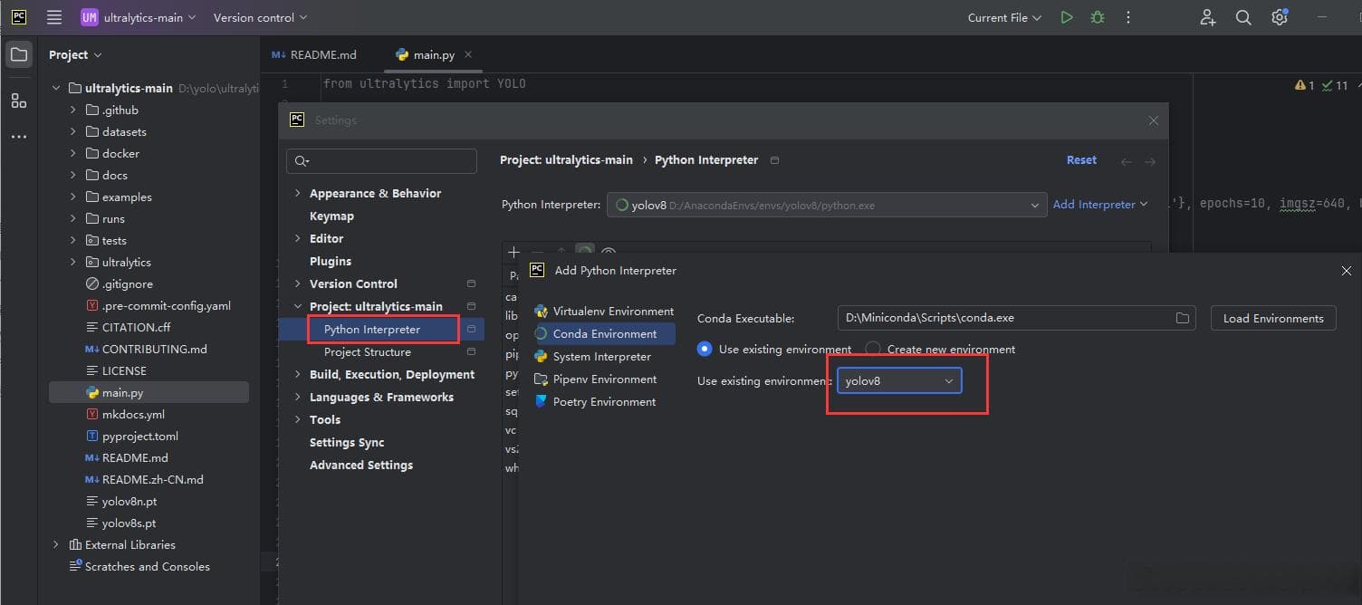Open the Add Interpreter dropdown
Viewport: 1362px width, 605px height.
tap(1100, 205)
